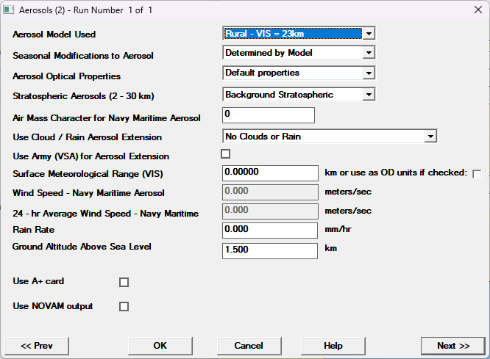The height and width of the screenshot is (359, 490).
Task: Open the Help button
Action: [333, 346]
